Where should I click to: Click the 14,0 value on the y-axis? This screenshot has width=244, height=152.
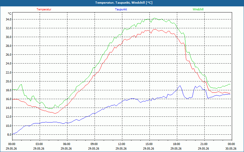[9, 108]
